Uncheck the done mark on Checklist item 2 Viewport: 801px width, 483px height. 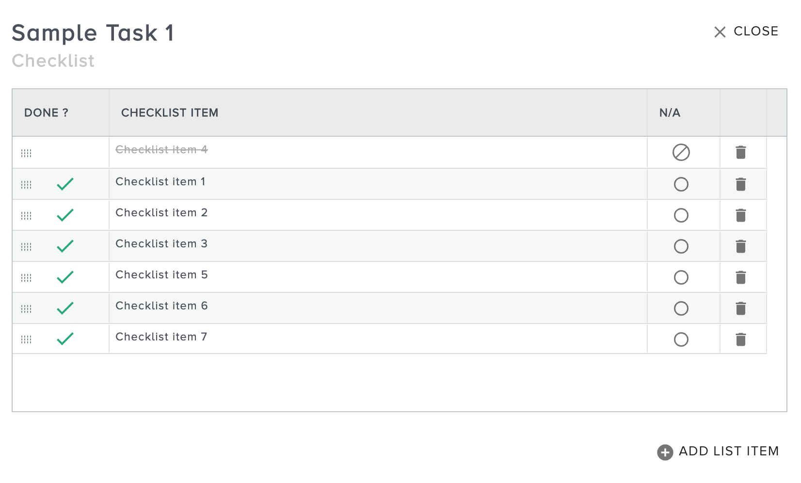tap(66, 214)
